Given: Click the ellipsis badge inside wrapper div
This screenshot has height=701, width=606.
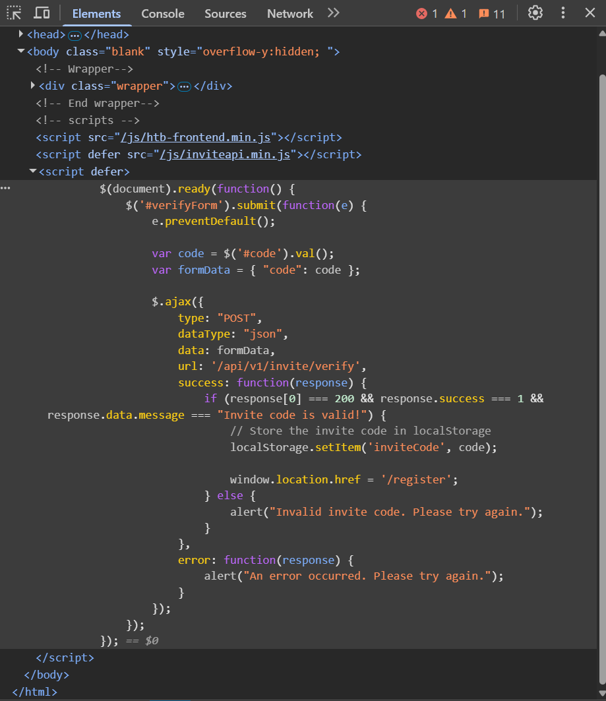Looking at the screenshot, I should coord(184,87).
